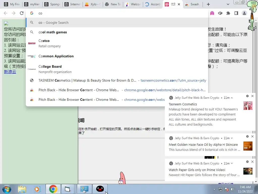This screenshot has width=258, height=194.
Task: Open the Chrome profile avatar
Action: click(244, 13)
